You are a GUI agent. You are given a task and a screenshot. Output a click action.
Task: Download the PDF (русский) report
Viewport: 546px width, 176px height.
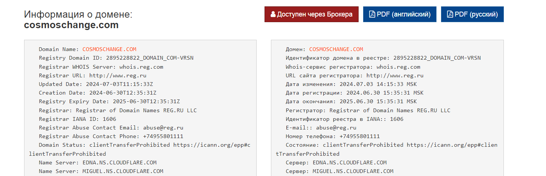click(472, 14)
